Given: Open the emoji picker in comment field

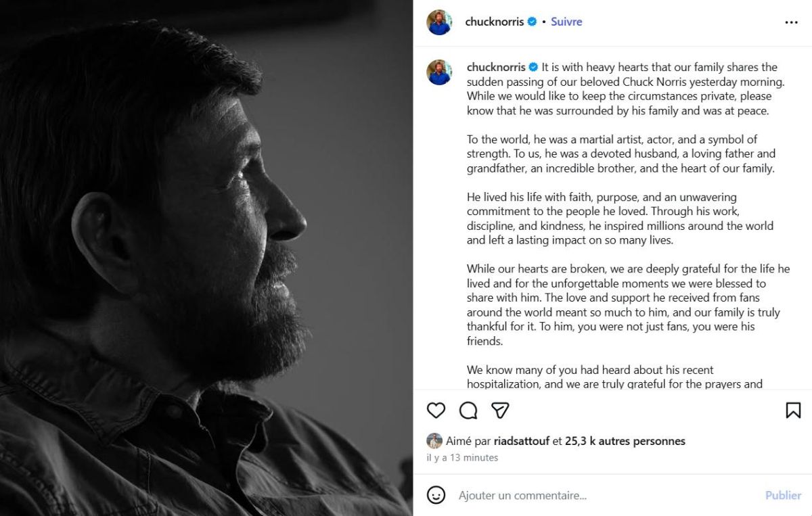Looking at the screenshot, I should (x=436, y=495).
